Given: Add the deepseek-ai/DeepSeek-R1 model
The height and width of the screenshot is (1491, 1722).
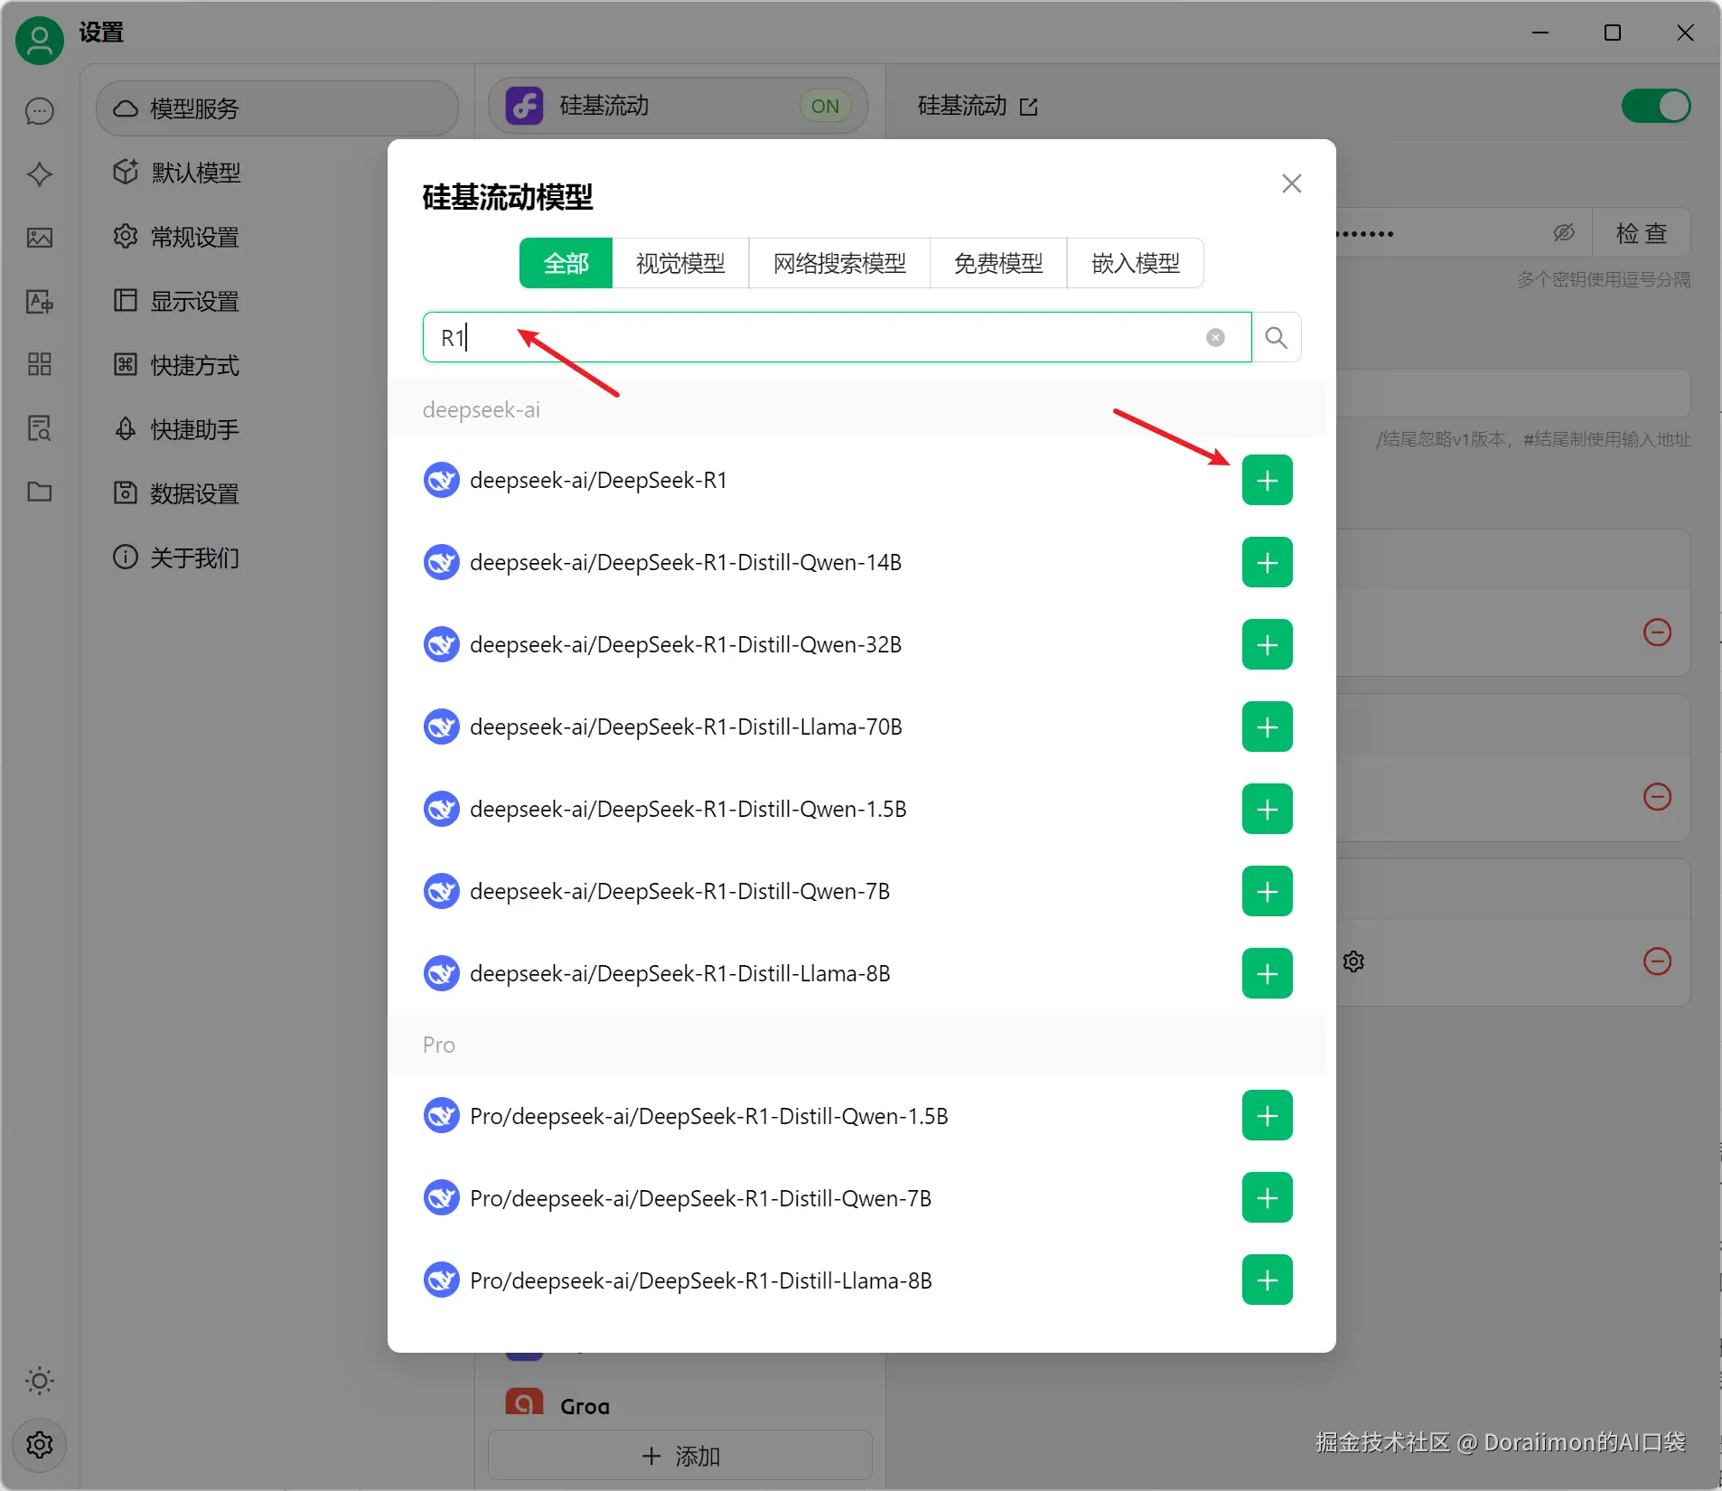Looking at the screenshot, I should pos(1267,480).
